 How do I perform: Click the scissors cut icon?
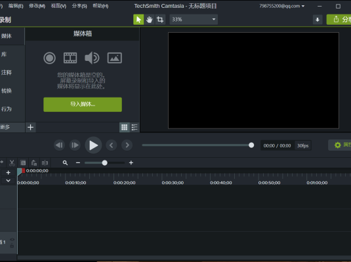12,162
